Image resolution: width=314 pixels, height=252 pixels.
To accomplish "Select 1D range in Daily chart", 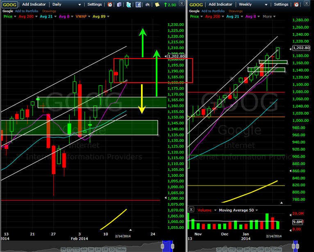I will click(112, 249).
